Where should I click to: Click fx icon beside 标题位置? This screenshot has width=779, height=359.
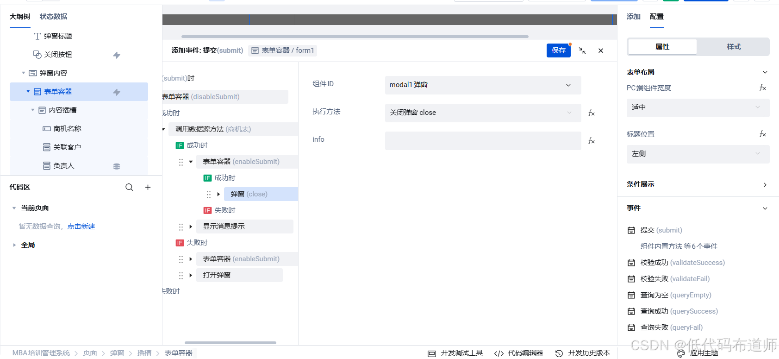763,134
